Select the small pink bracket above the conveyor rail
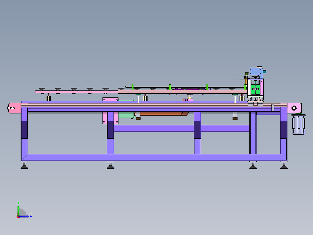 110,99
